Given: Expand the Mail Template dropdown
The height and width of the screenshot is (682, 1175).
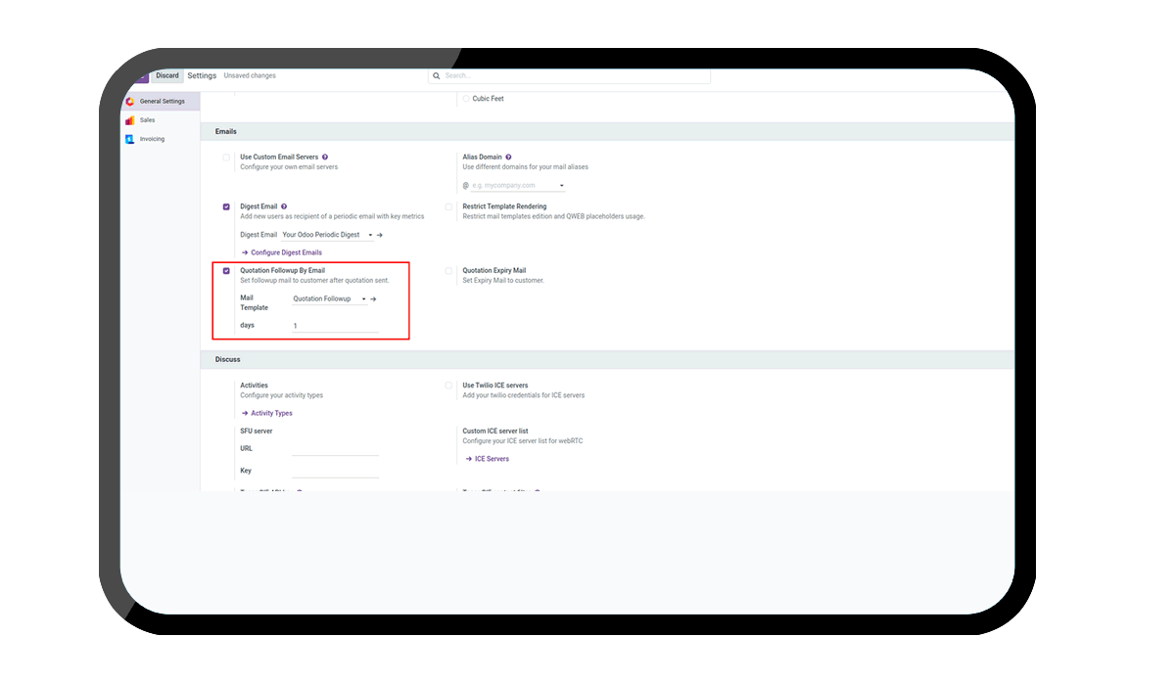Looking at the screenshot, I should (x=363, y=298).
